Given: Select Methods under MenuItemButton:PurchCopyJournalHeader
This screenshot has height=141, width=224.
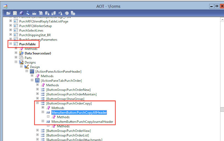Looking at the screenshot, I should pos(63,126).
